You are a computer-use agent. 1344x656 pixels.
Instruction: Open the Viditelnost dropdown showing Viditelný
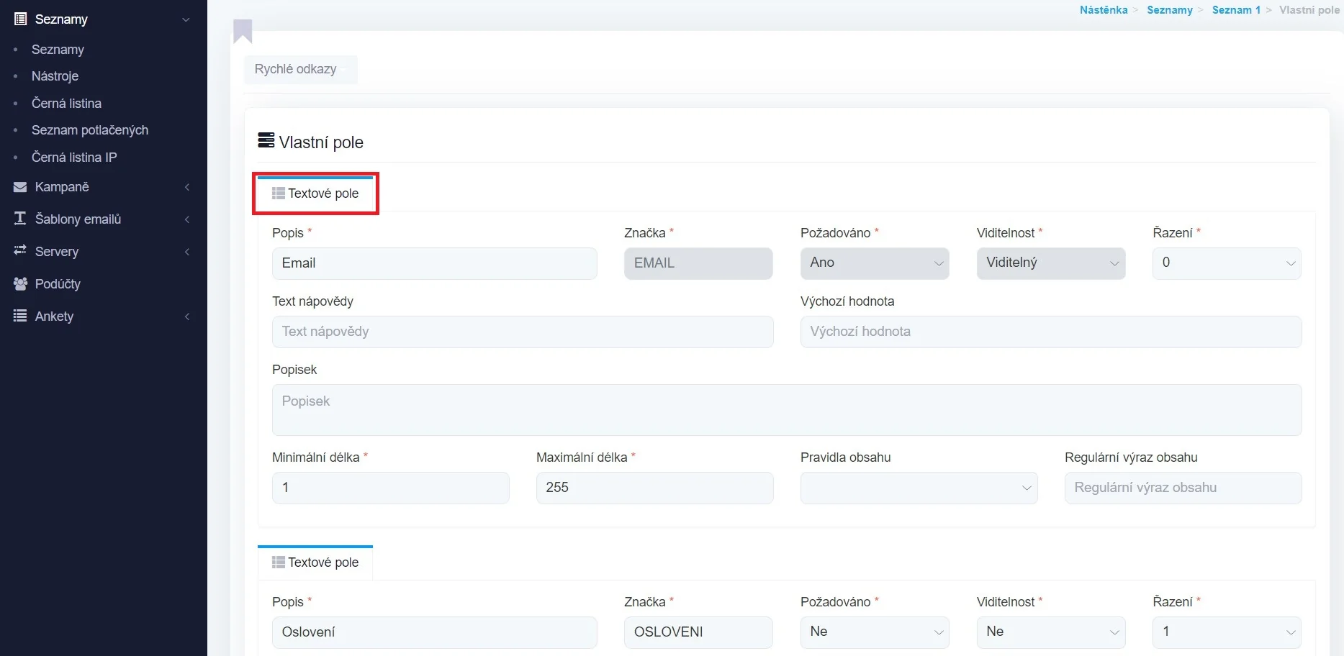click(1050, 263)
